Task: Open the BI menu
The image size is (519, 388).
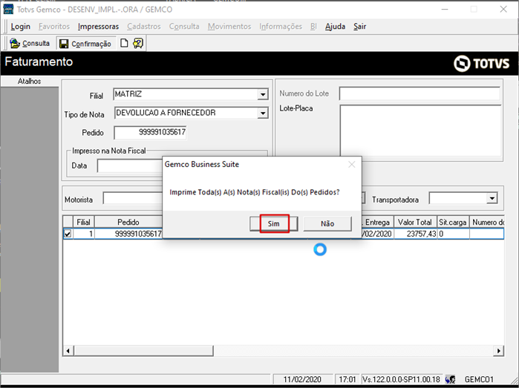Action: pyautogui.click(x=313, y=27)
